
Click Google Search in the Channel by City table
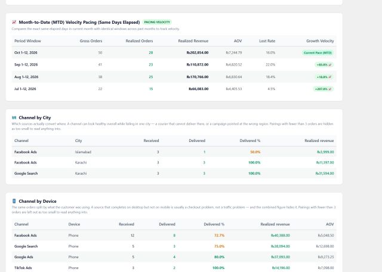click(x=26, y=174)
